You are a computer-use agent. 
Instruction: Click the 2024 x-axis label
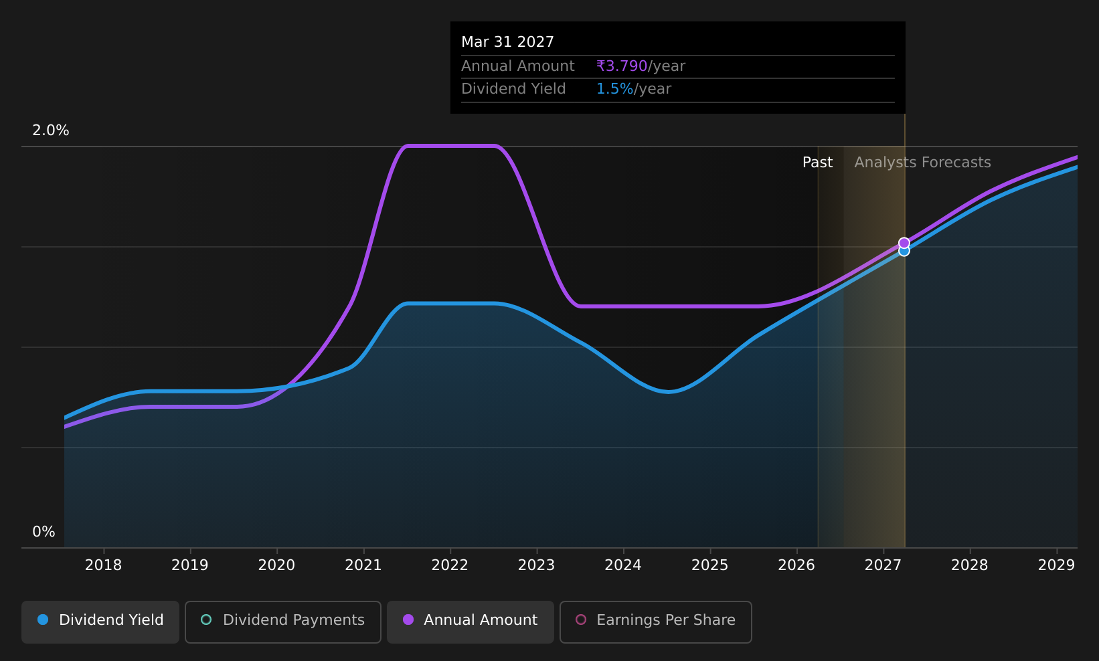[x=623, y=565]
